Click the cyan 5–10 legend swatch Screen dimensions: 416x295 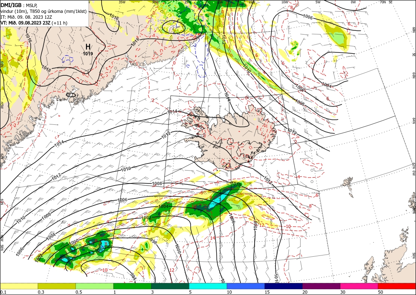[x=208, y=286]
